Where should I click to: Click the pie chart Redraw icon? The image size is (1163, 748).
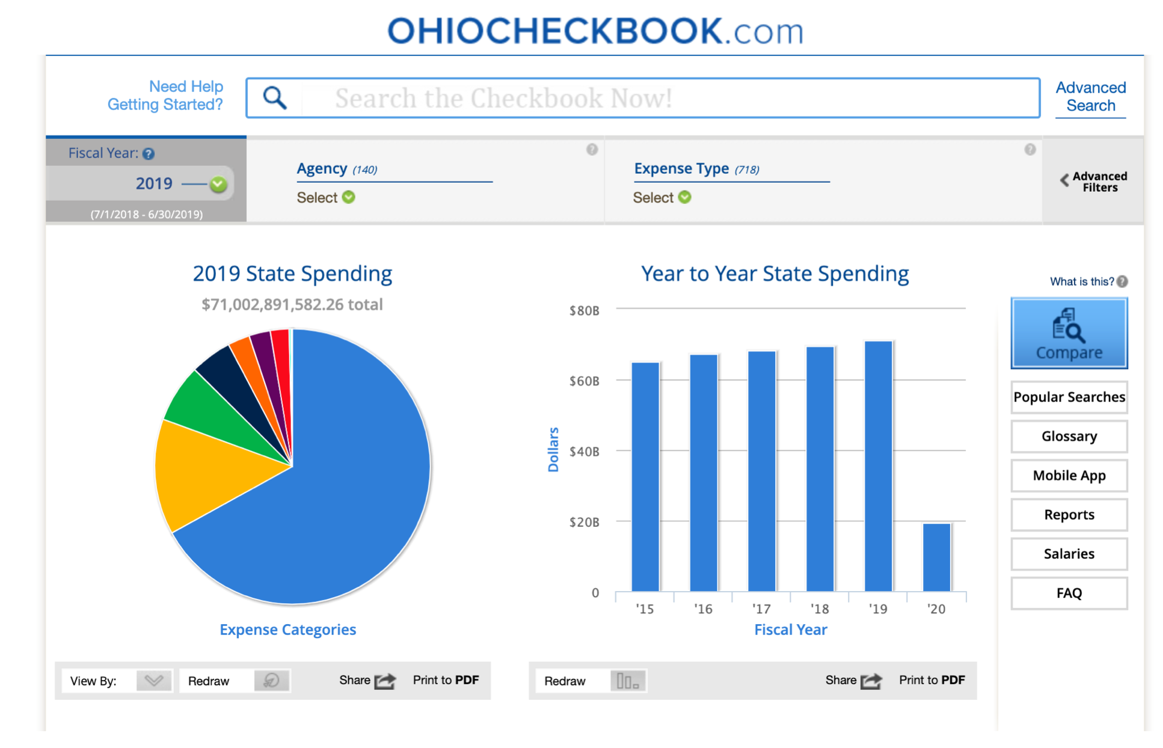point(271,680)
